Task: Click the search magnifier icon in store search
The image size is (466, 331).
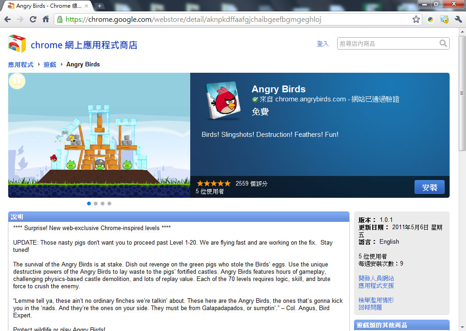Action: [443, 43]
